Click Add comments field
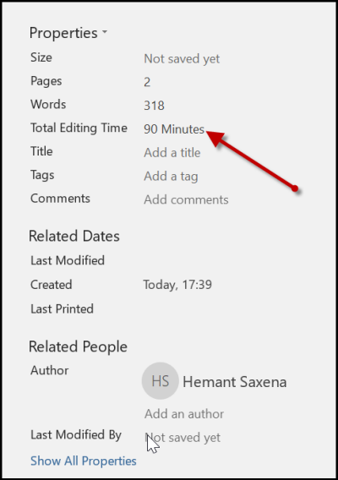Screen dimensions: 338x480 pos(186,199)
